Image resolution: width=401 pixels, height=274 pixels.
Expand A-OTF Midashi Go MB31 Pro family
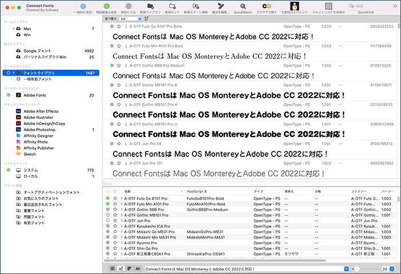click(x=121, y=232)
